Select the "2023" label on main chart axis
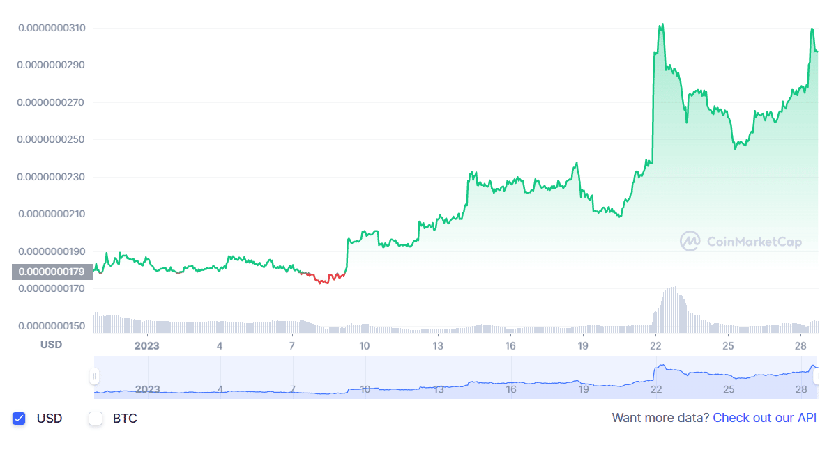 (147, 346)
